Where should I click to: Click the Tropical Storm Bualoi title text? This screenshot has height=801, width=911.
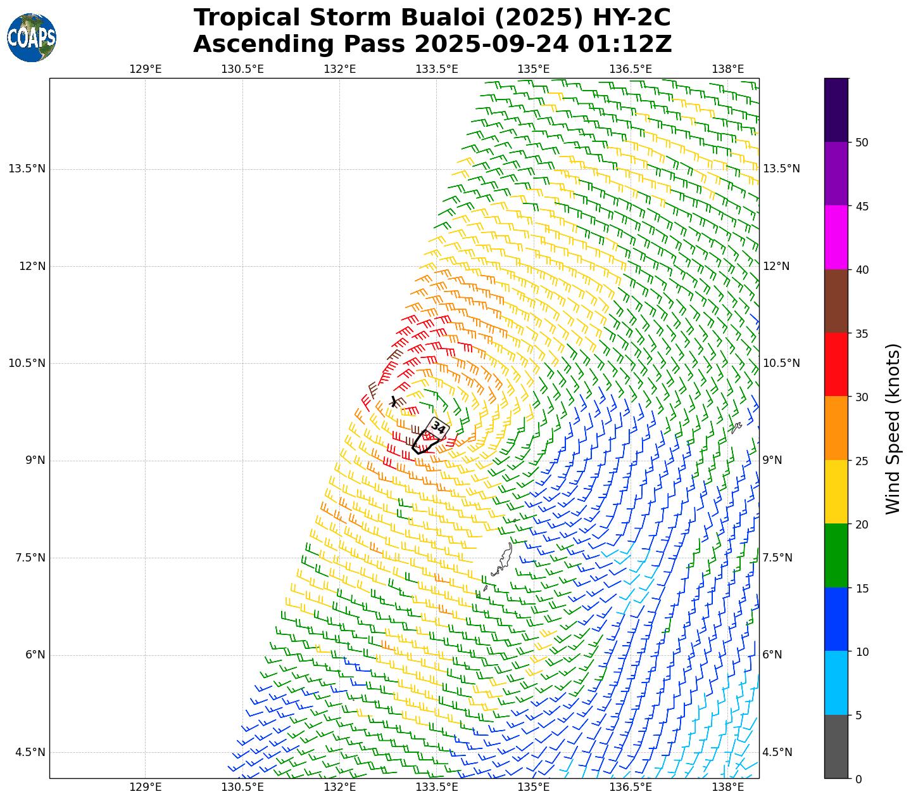[x=432, y=18]
